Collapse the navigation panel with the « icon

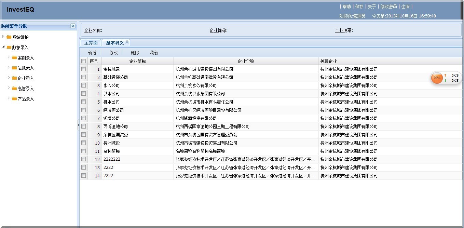[72, 25]
